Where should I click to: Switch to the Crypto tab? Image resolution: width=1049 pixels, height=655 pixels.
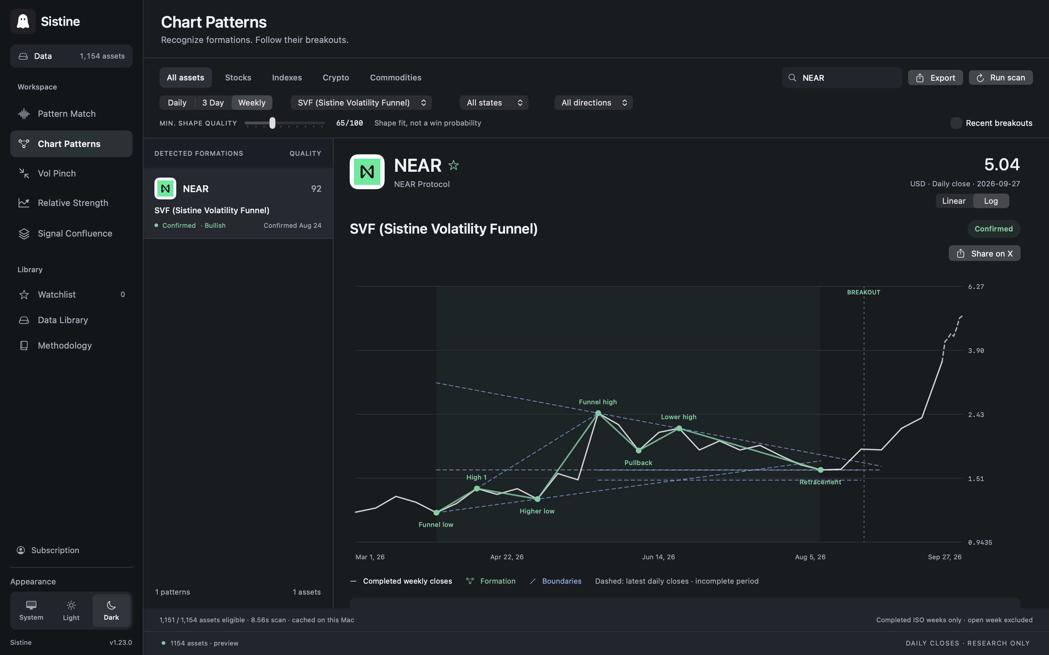336,78
